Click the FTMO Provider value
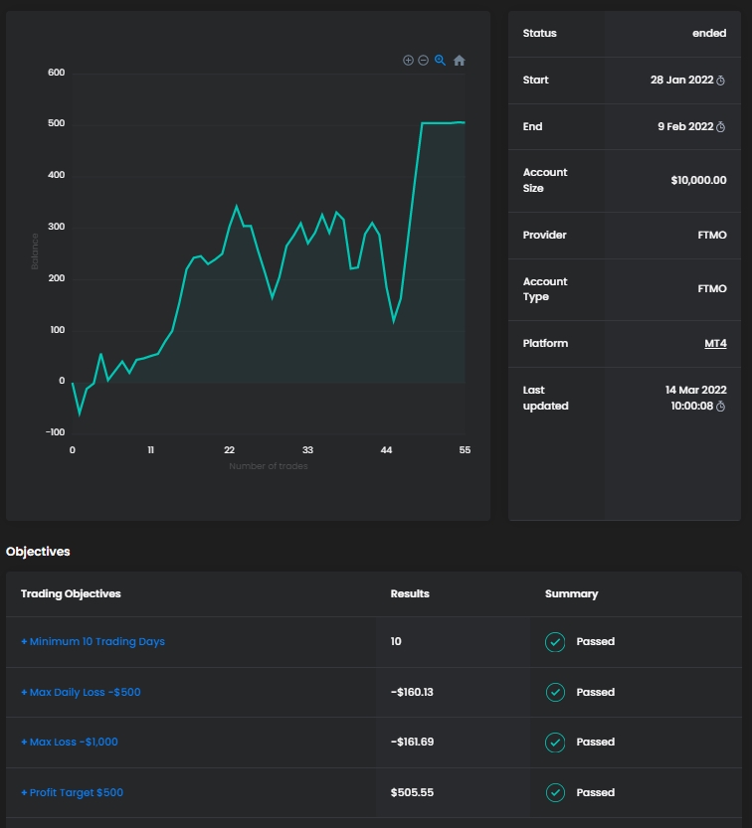The width and height of the screenshot is (752, 828). (x=712, y=235)
